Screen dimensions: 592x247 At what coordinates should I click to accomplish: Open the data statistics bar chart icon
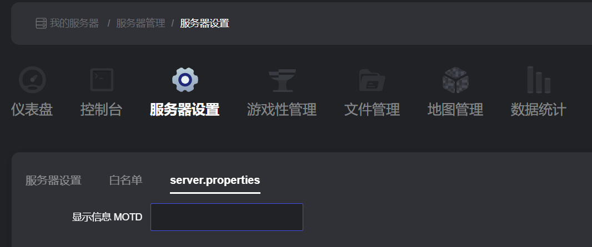[x=539, y=80]
